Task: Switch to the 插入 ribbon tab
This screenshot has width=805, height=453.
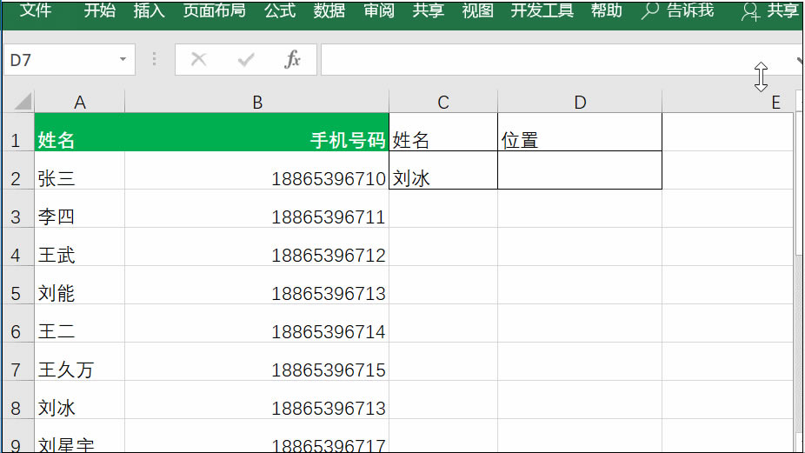Action: click(x=149, y=10)
